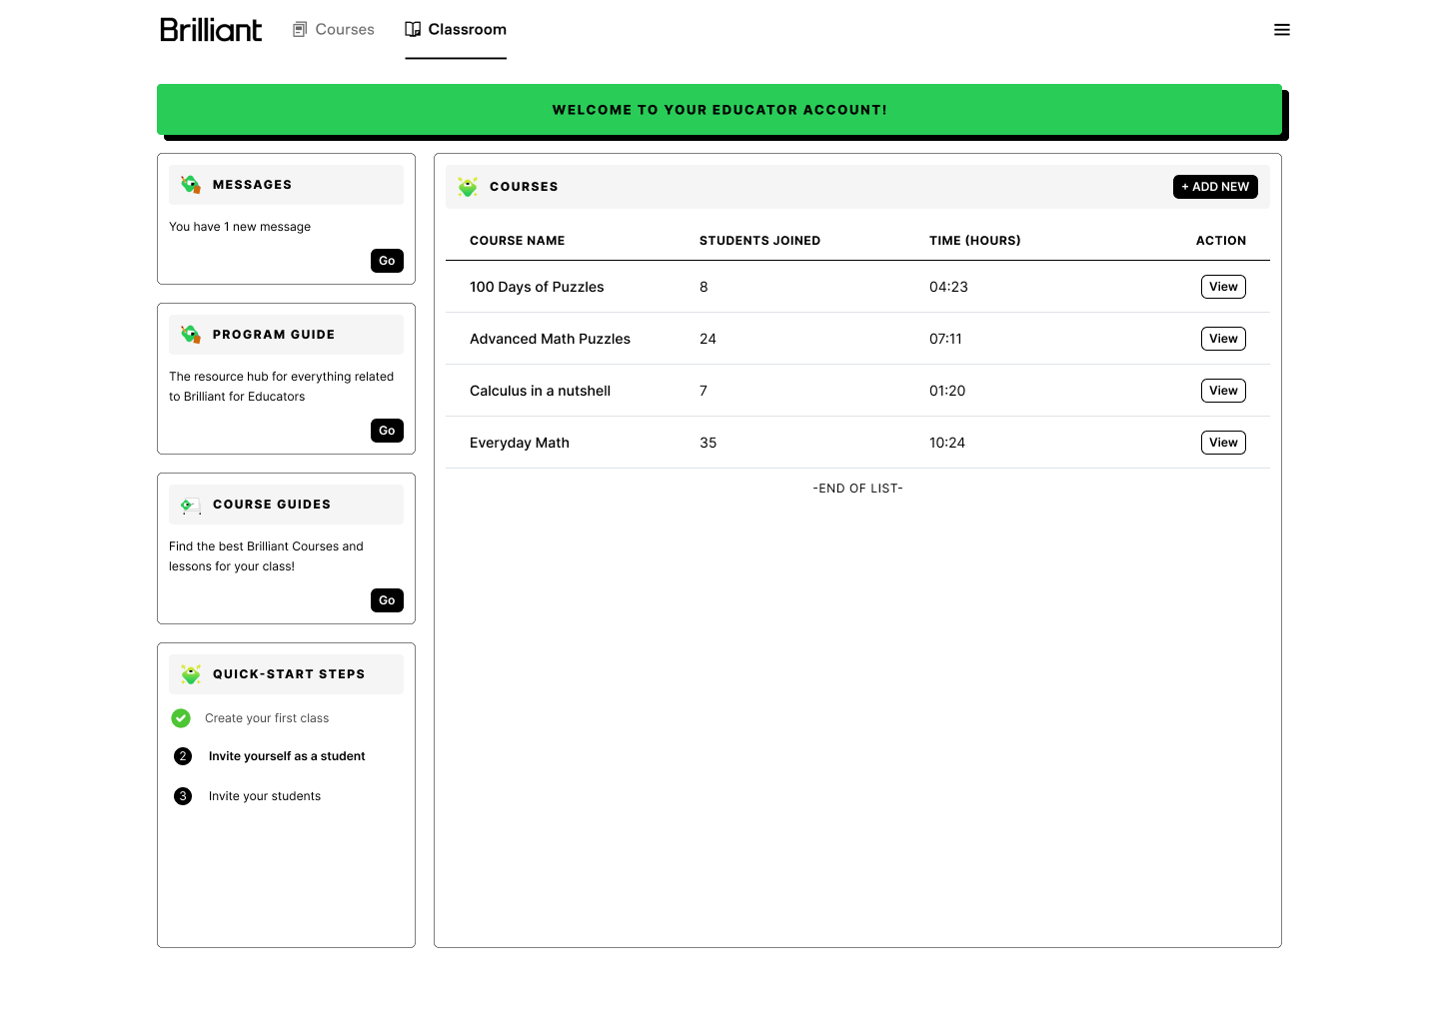Switch to the Classroom tab
The height and width of the screenshot is (1023, 1439).
point(456,30)
